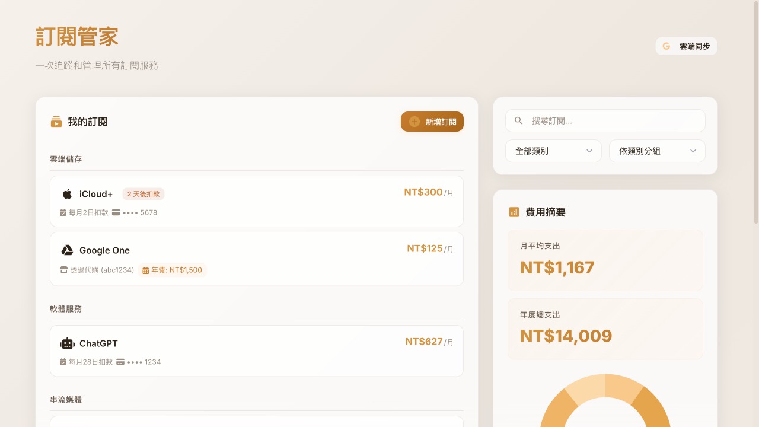Click the Google icon in cloud sync button
759x427 pixels.
[x=666, y=46]
